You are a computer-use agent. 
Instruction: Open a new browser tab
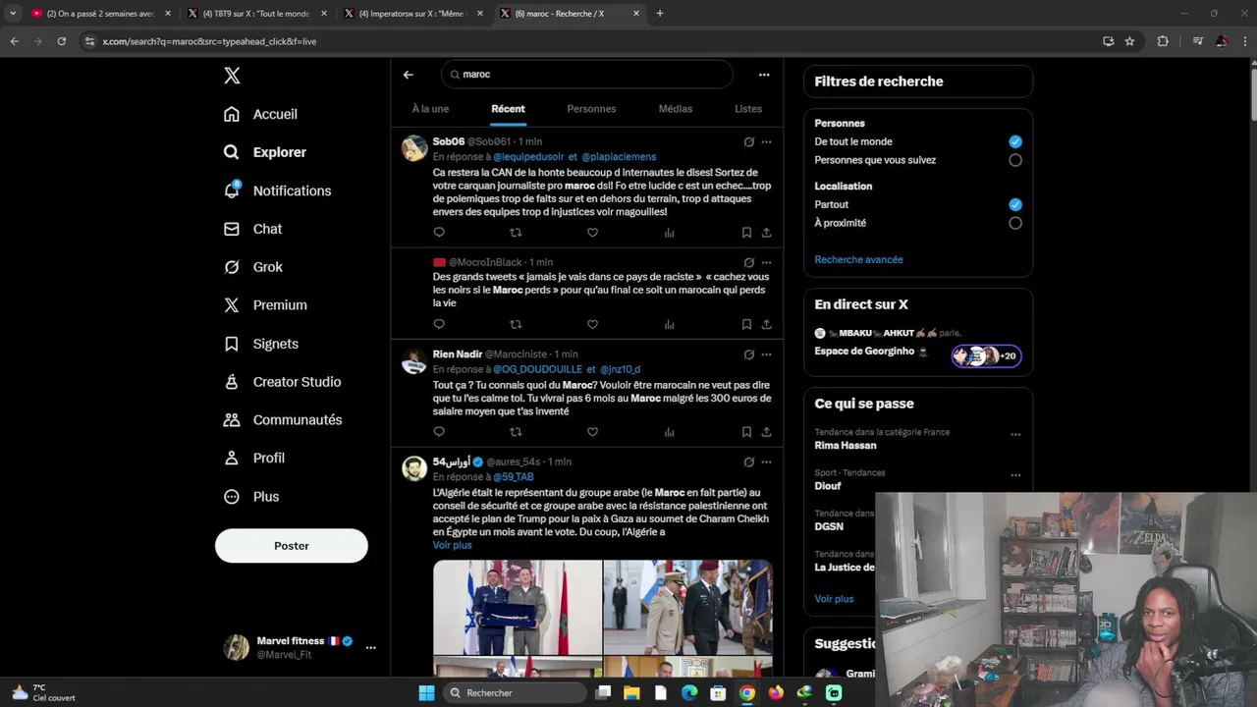[660, 14]
